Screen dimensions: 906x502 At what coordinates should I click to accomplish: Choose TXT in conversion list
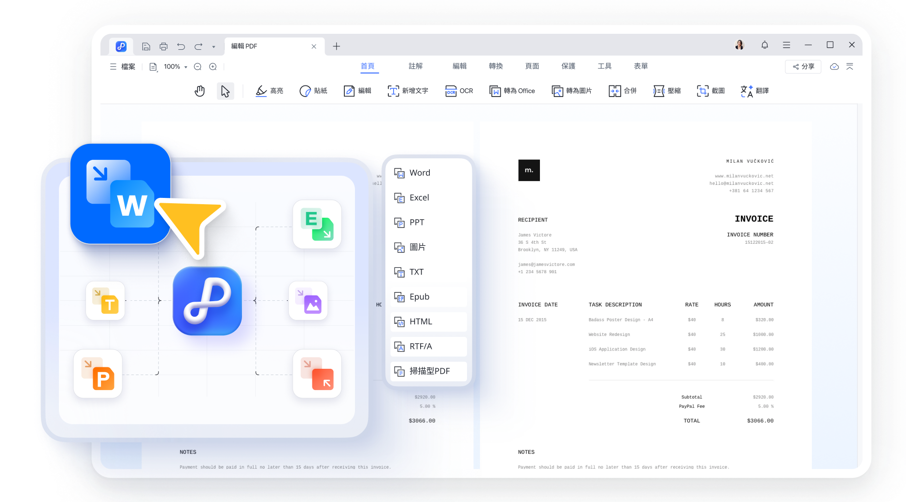click(428, 272)
